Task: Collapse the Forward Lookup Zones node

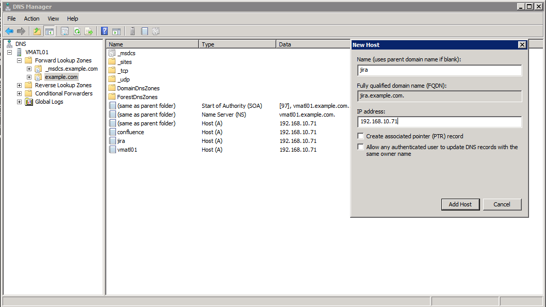Action: click(20, 61)
